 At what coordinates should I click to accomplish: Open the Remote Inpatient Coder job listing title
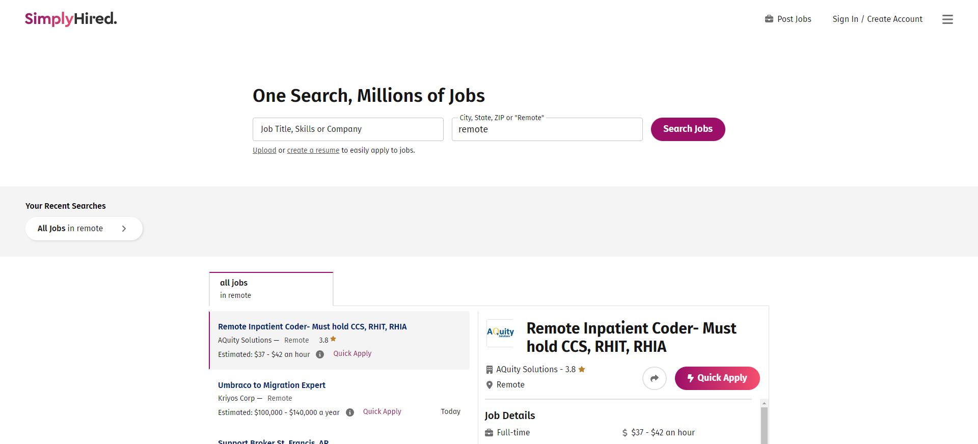tap(312, 327)
